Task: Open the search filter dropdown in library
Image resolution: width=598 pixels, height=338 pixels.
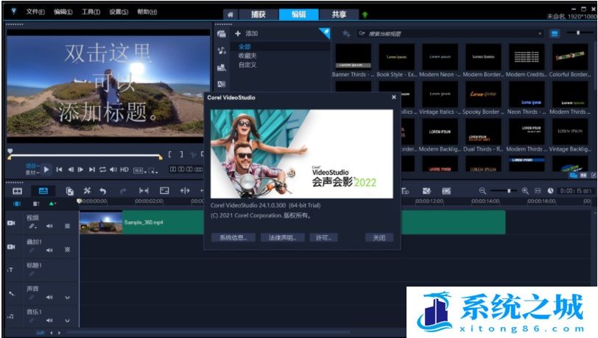Action: 362,34
